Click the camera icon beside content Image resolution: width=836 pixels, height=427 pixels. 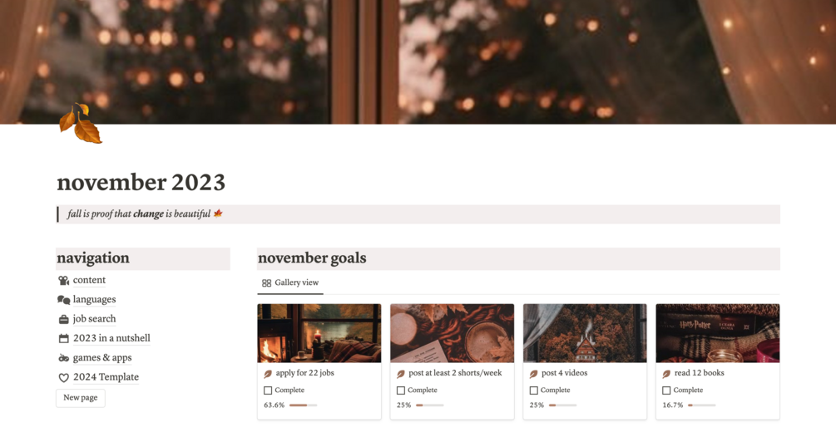pyautogui.click(x=63, y=281)
